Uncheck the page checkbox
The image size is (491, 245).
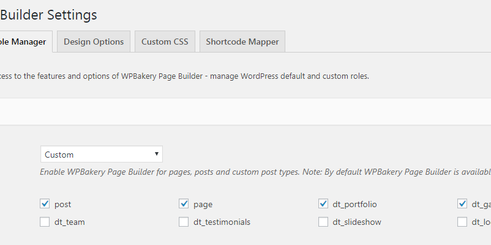184,203
